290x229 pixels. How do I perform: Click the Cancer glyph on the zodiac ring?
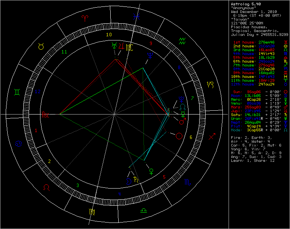pos(18,144)
